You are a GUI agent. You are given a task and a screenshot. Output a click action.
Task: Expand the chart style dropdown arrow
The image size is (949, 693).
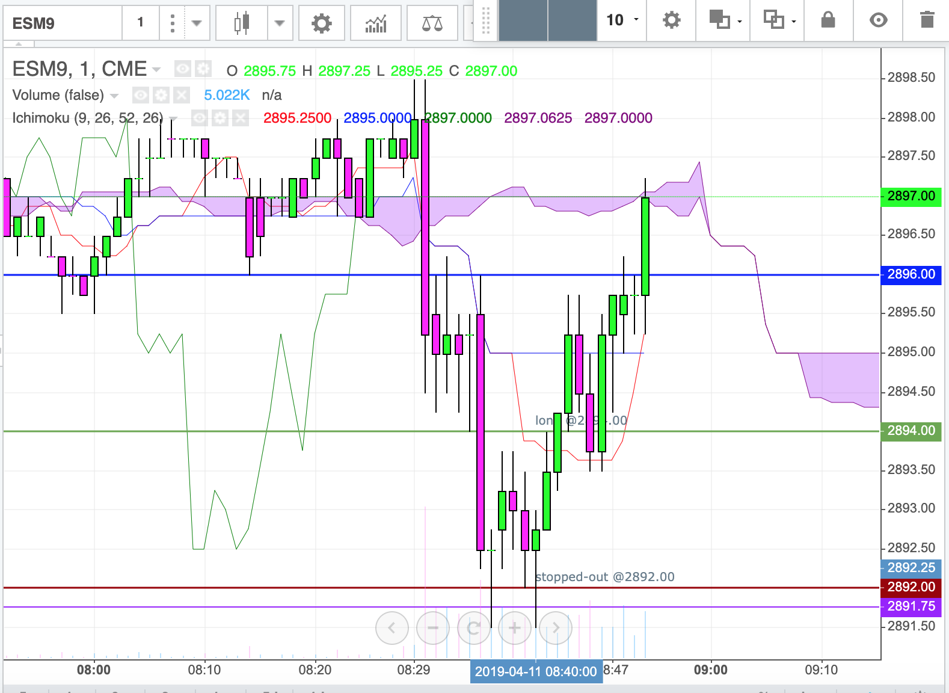click(280, 23)
